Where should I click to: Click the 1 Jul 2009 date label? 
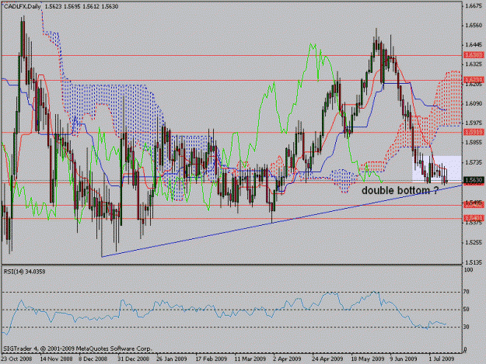click(x=442, y=359)
